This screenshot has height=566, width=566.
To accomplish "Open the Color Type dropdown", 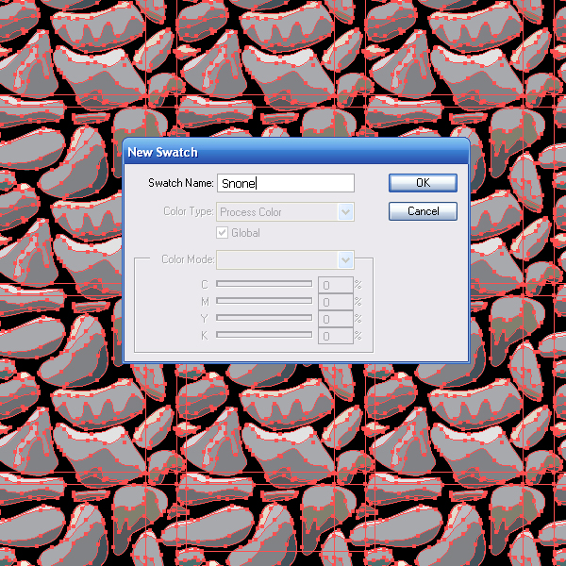I will [x=285, y=212].
